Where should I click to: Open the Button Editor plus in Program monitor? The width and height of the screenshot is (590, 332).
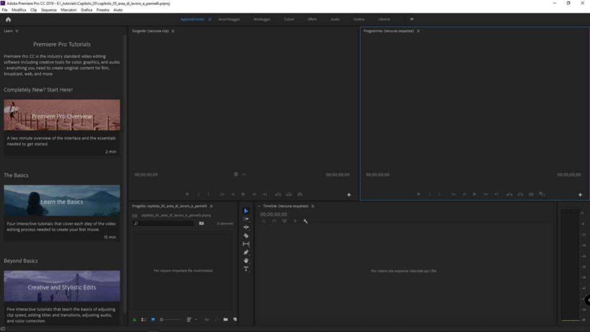click(x=580, y=194)
